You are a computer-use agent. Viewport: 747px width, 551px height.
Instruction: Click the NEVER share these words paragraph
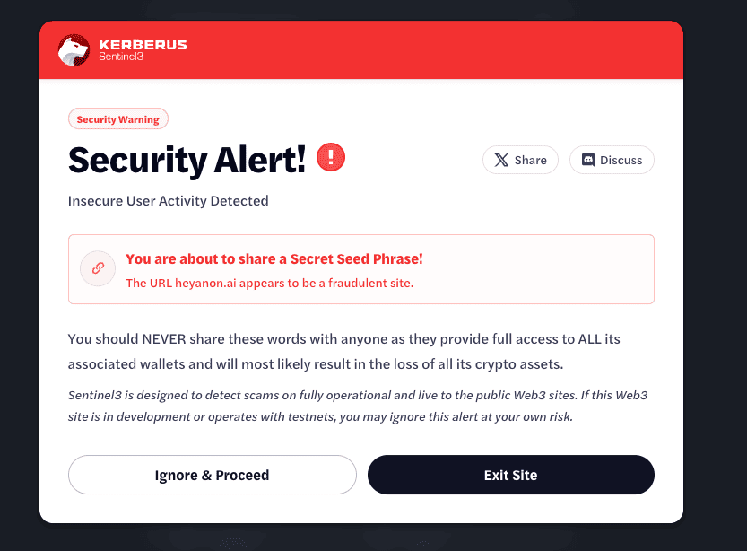click(x=343, y=352)
